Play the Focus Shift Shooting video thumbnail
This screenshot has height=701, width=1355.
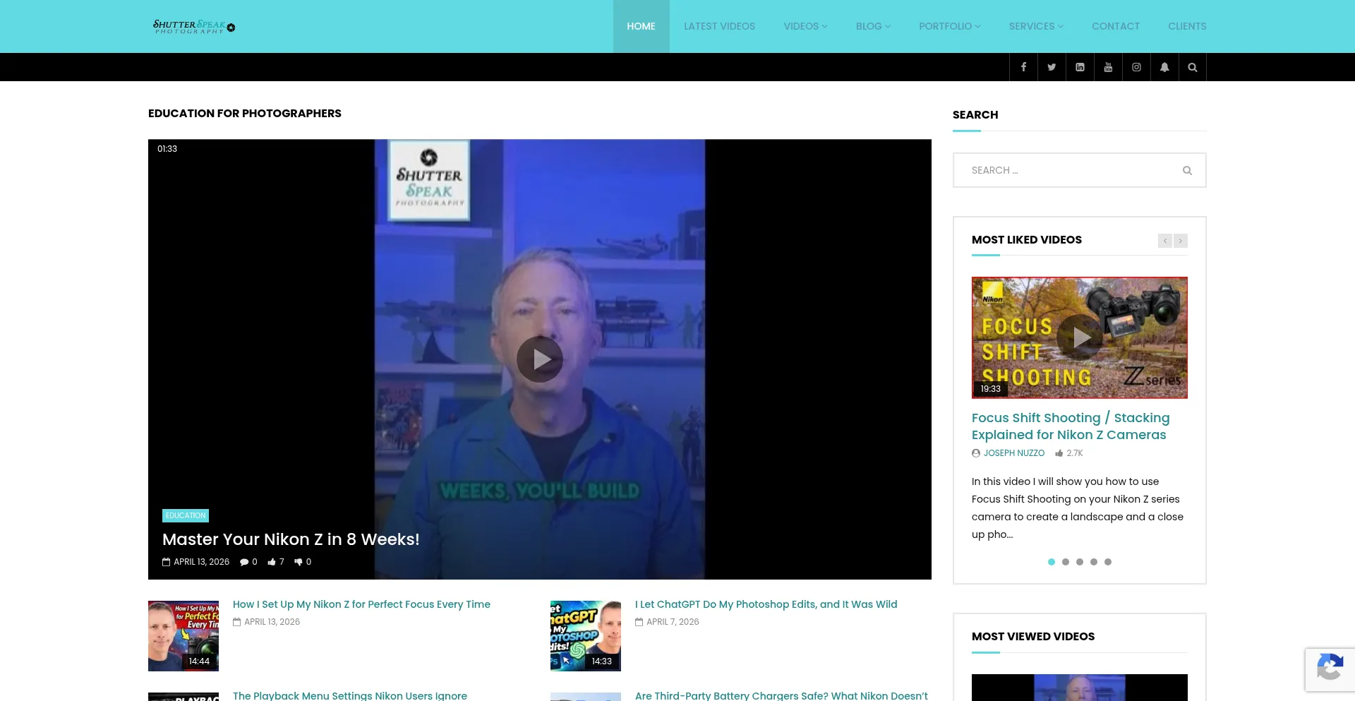[1080, 337]
